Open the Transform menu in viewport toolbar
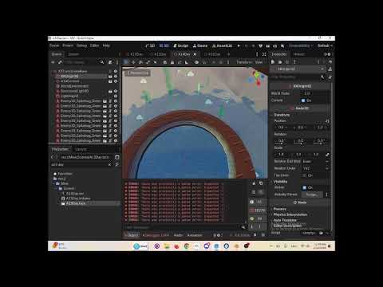The image size is (383, 287). tap(244, 62)
